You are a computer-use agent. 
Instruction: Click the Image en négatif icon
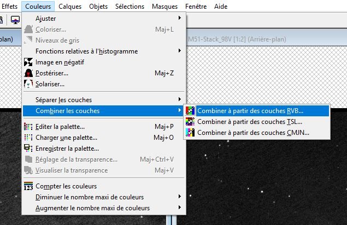28,62
